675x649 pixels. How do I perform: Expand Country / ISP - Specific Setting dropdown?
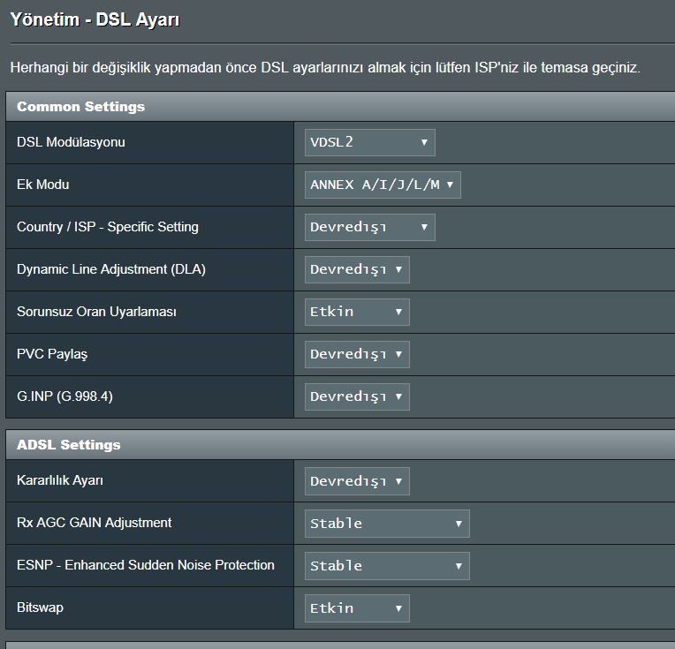(x=370, y=227)
